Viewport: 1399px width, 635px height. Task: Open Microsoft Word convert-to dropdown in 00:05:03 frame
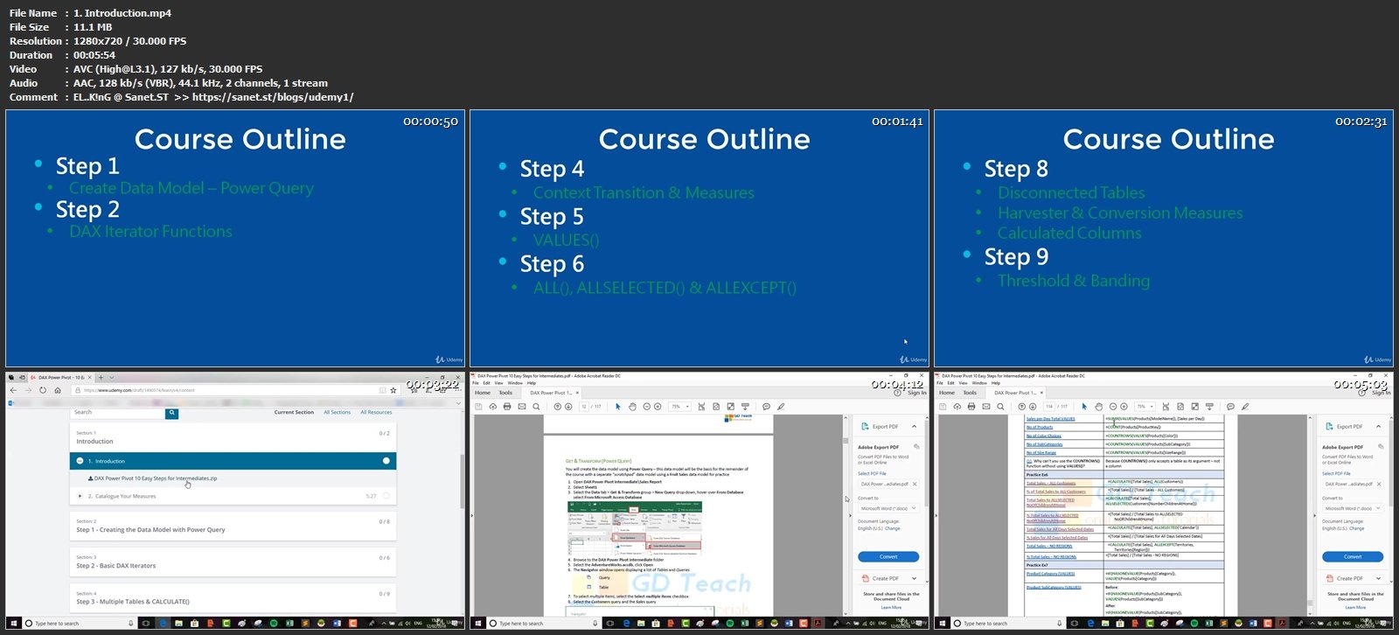pyautogui.click(x=1352, y=508)
